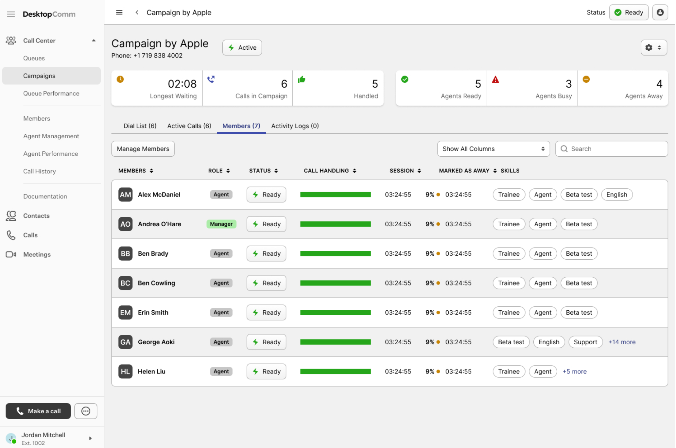Click the hamburger menu beside DesktopComm logo
676x448 pixels.
pyautogui.click(x=11, y=14)
